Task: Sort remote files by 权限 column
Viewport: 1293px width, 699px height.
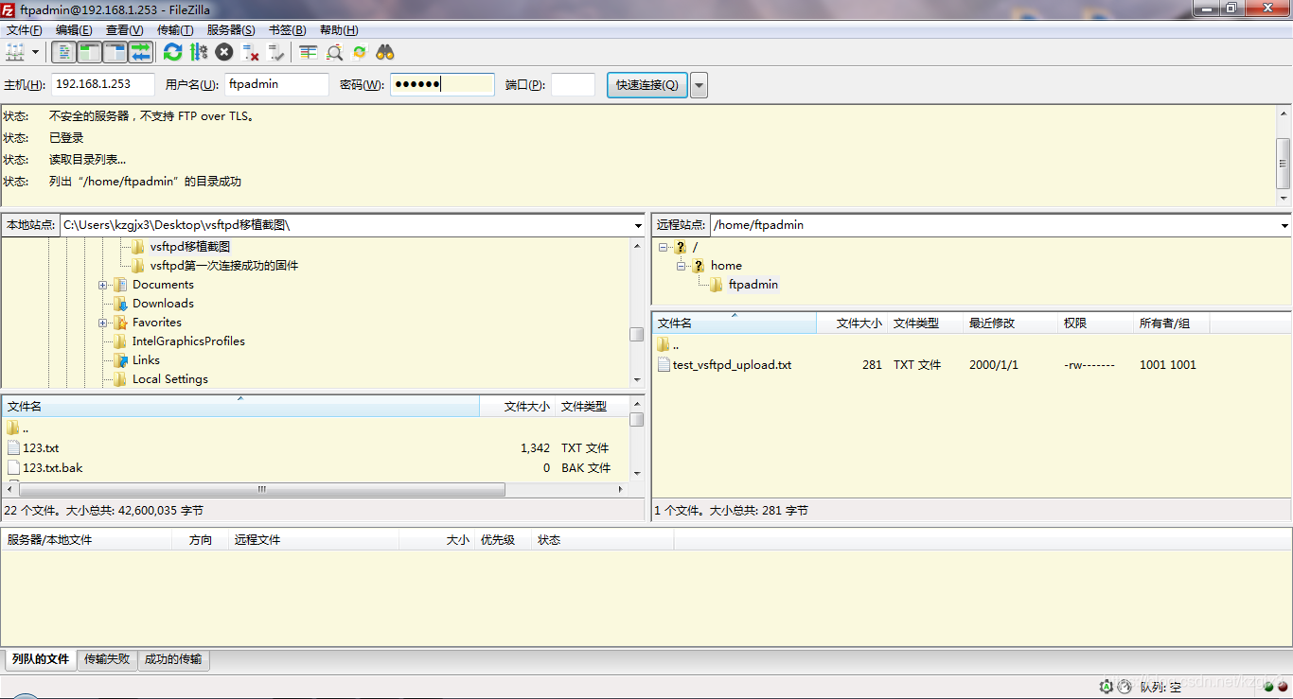Action: click(x=1095, y=323)
